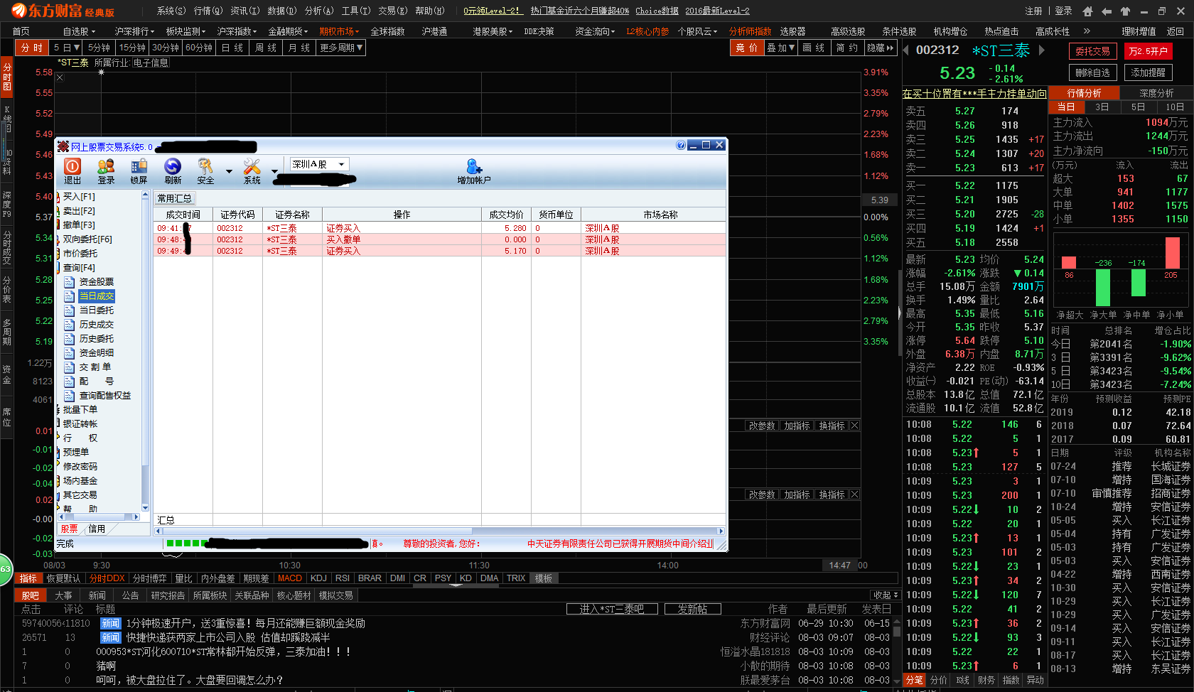This screenshot has width=1194, height=692.
Task: Switch to the 深度分析 tab
Action: point(1156,93)
